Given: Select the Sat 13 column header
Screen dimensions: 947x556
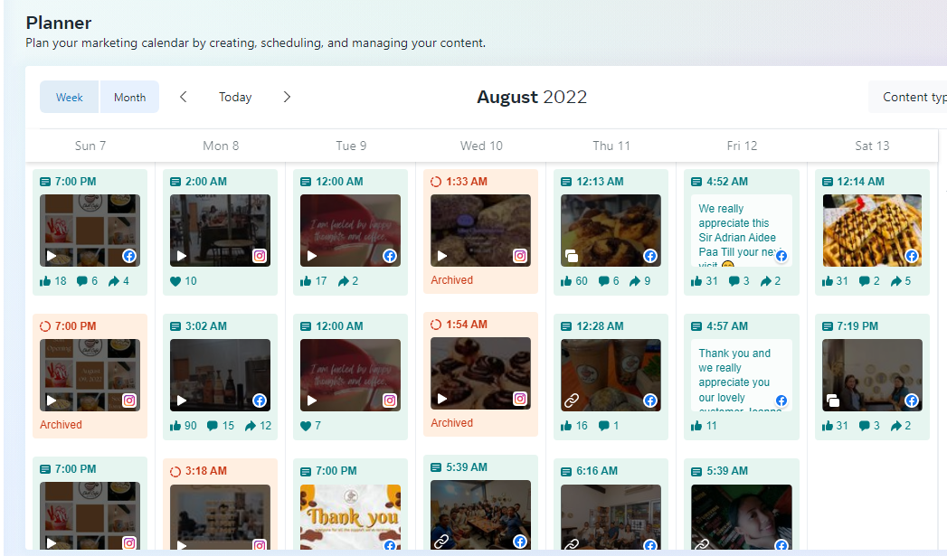Looking at the screenshot, I should [872, 146].
